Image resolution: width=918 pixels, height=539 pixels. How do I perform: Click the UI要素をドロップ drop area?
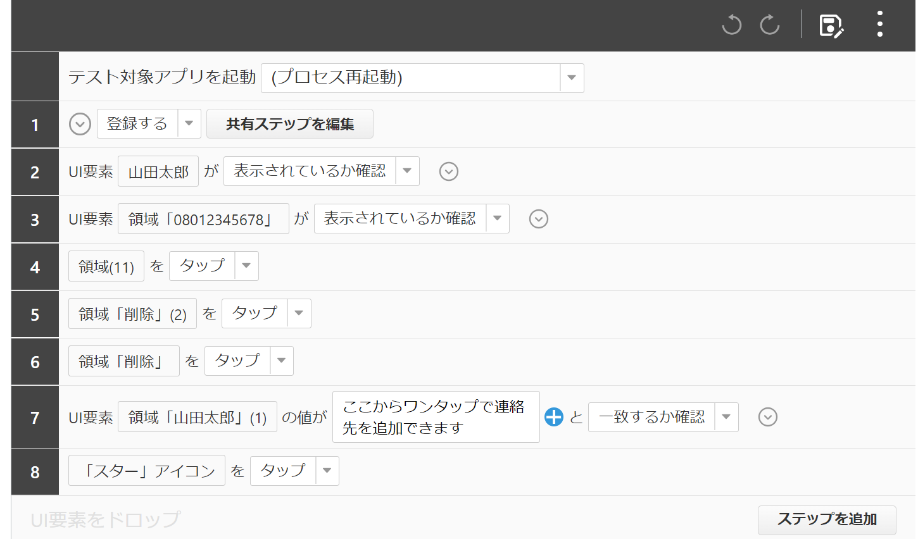105,519
